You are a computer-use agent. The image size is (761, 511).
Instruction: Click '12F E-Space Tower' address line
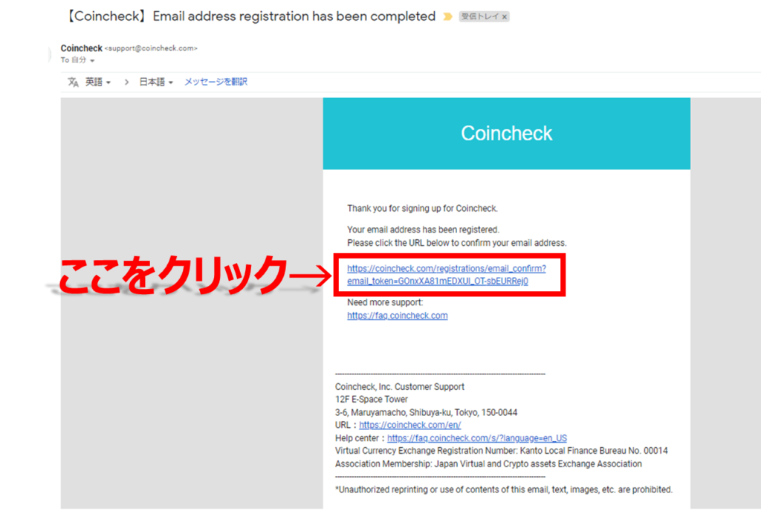372,400
